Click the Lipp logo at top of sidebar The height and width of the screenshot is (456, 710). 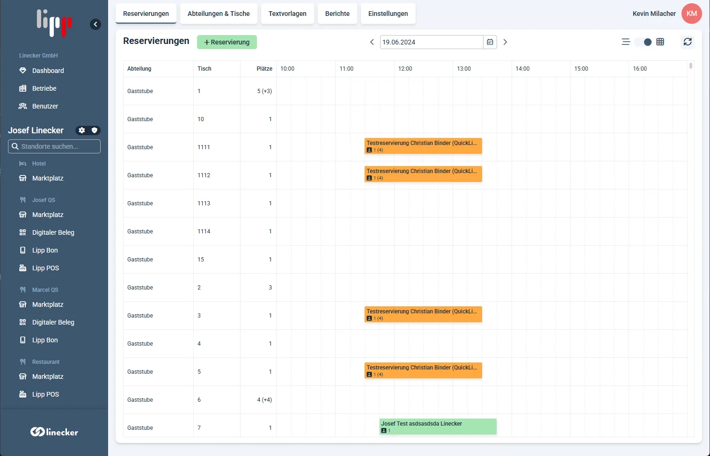click(54, 23)
